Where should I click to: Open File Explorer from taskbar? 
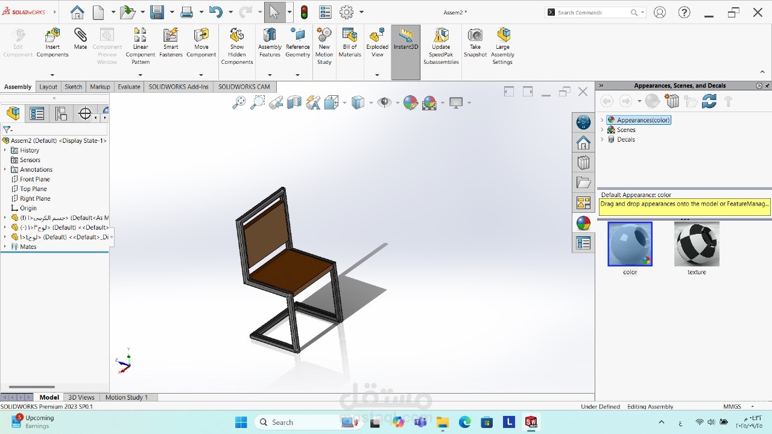coord(443,422)
